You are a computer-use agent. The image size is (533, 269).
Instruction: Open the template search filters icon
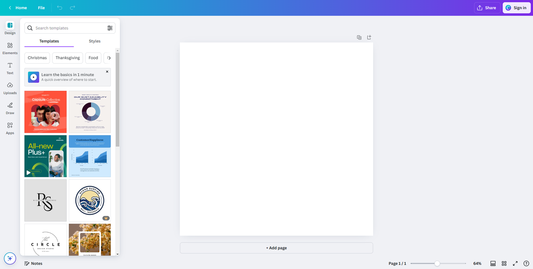[x=110, y=28]
